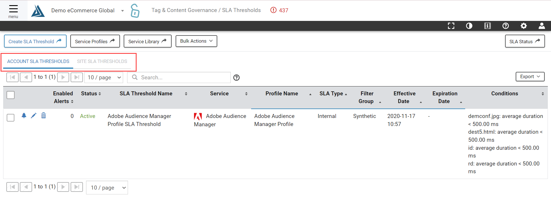Click the 2020-11-17 10:57 effective date

401,120
